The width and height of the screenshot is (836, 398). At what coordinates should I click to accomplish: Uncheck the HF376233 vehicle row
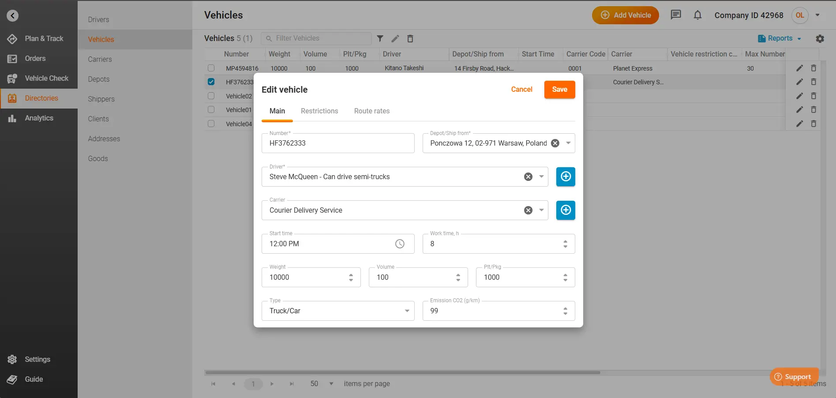coord(210,82)
